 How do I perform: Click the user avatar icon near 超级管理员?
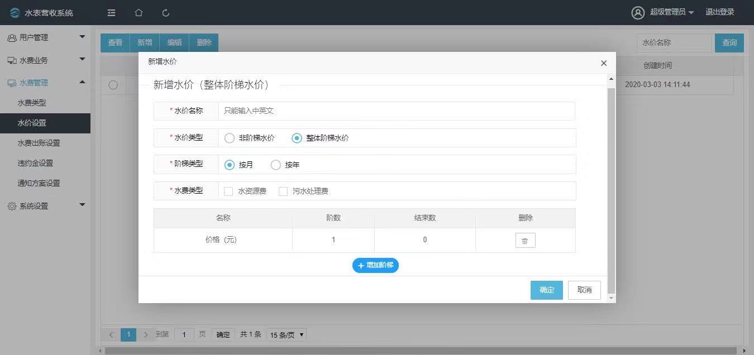(638, 12)
